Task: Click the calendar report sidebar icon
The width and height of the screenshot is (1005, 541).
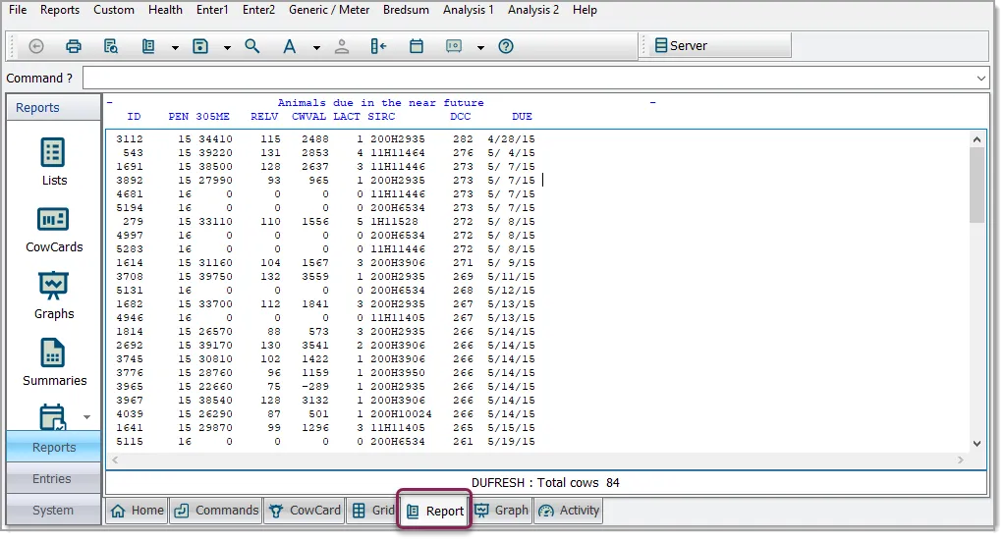Action: 52,416
